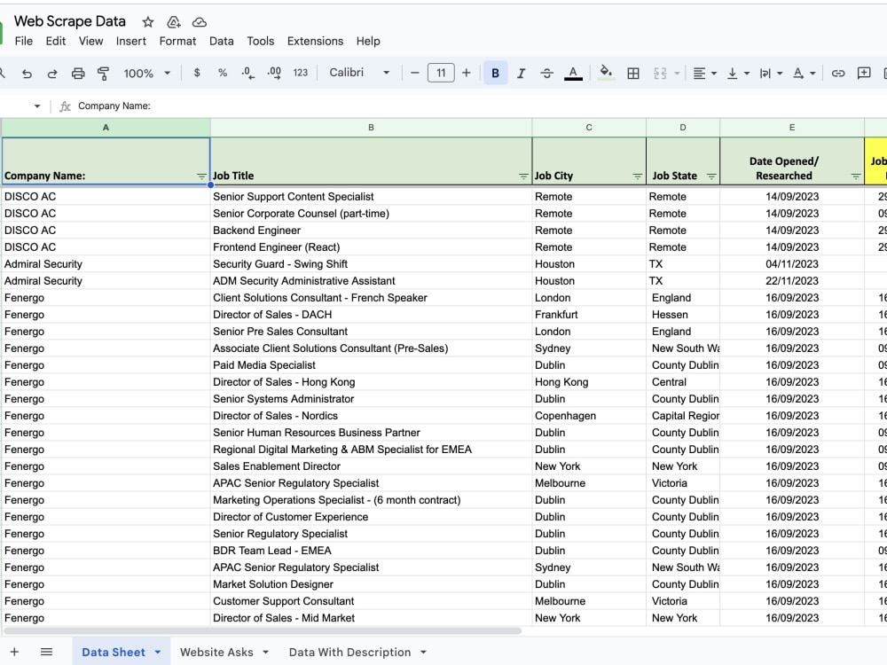
Task: Switch to the Website Asks sheet
Action: click(217, 652)
